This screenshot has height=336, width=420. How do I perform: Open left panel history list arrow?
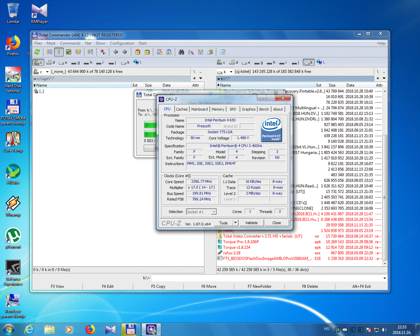tap(200, 78)
